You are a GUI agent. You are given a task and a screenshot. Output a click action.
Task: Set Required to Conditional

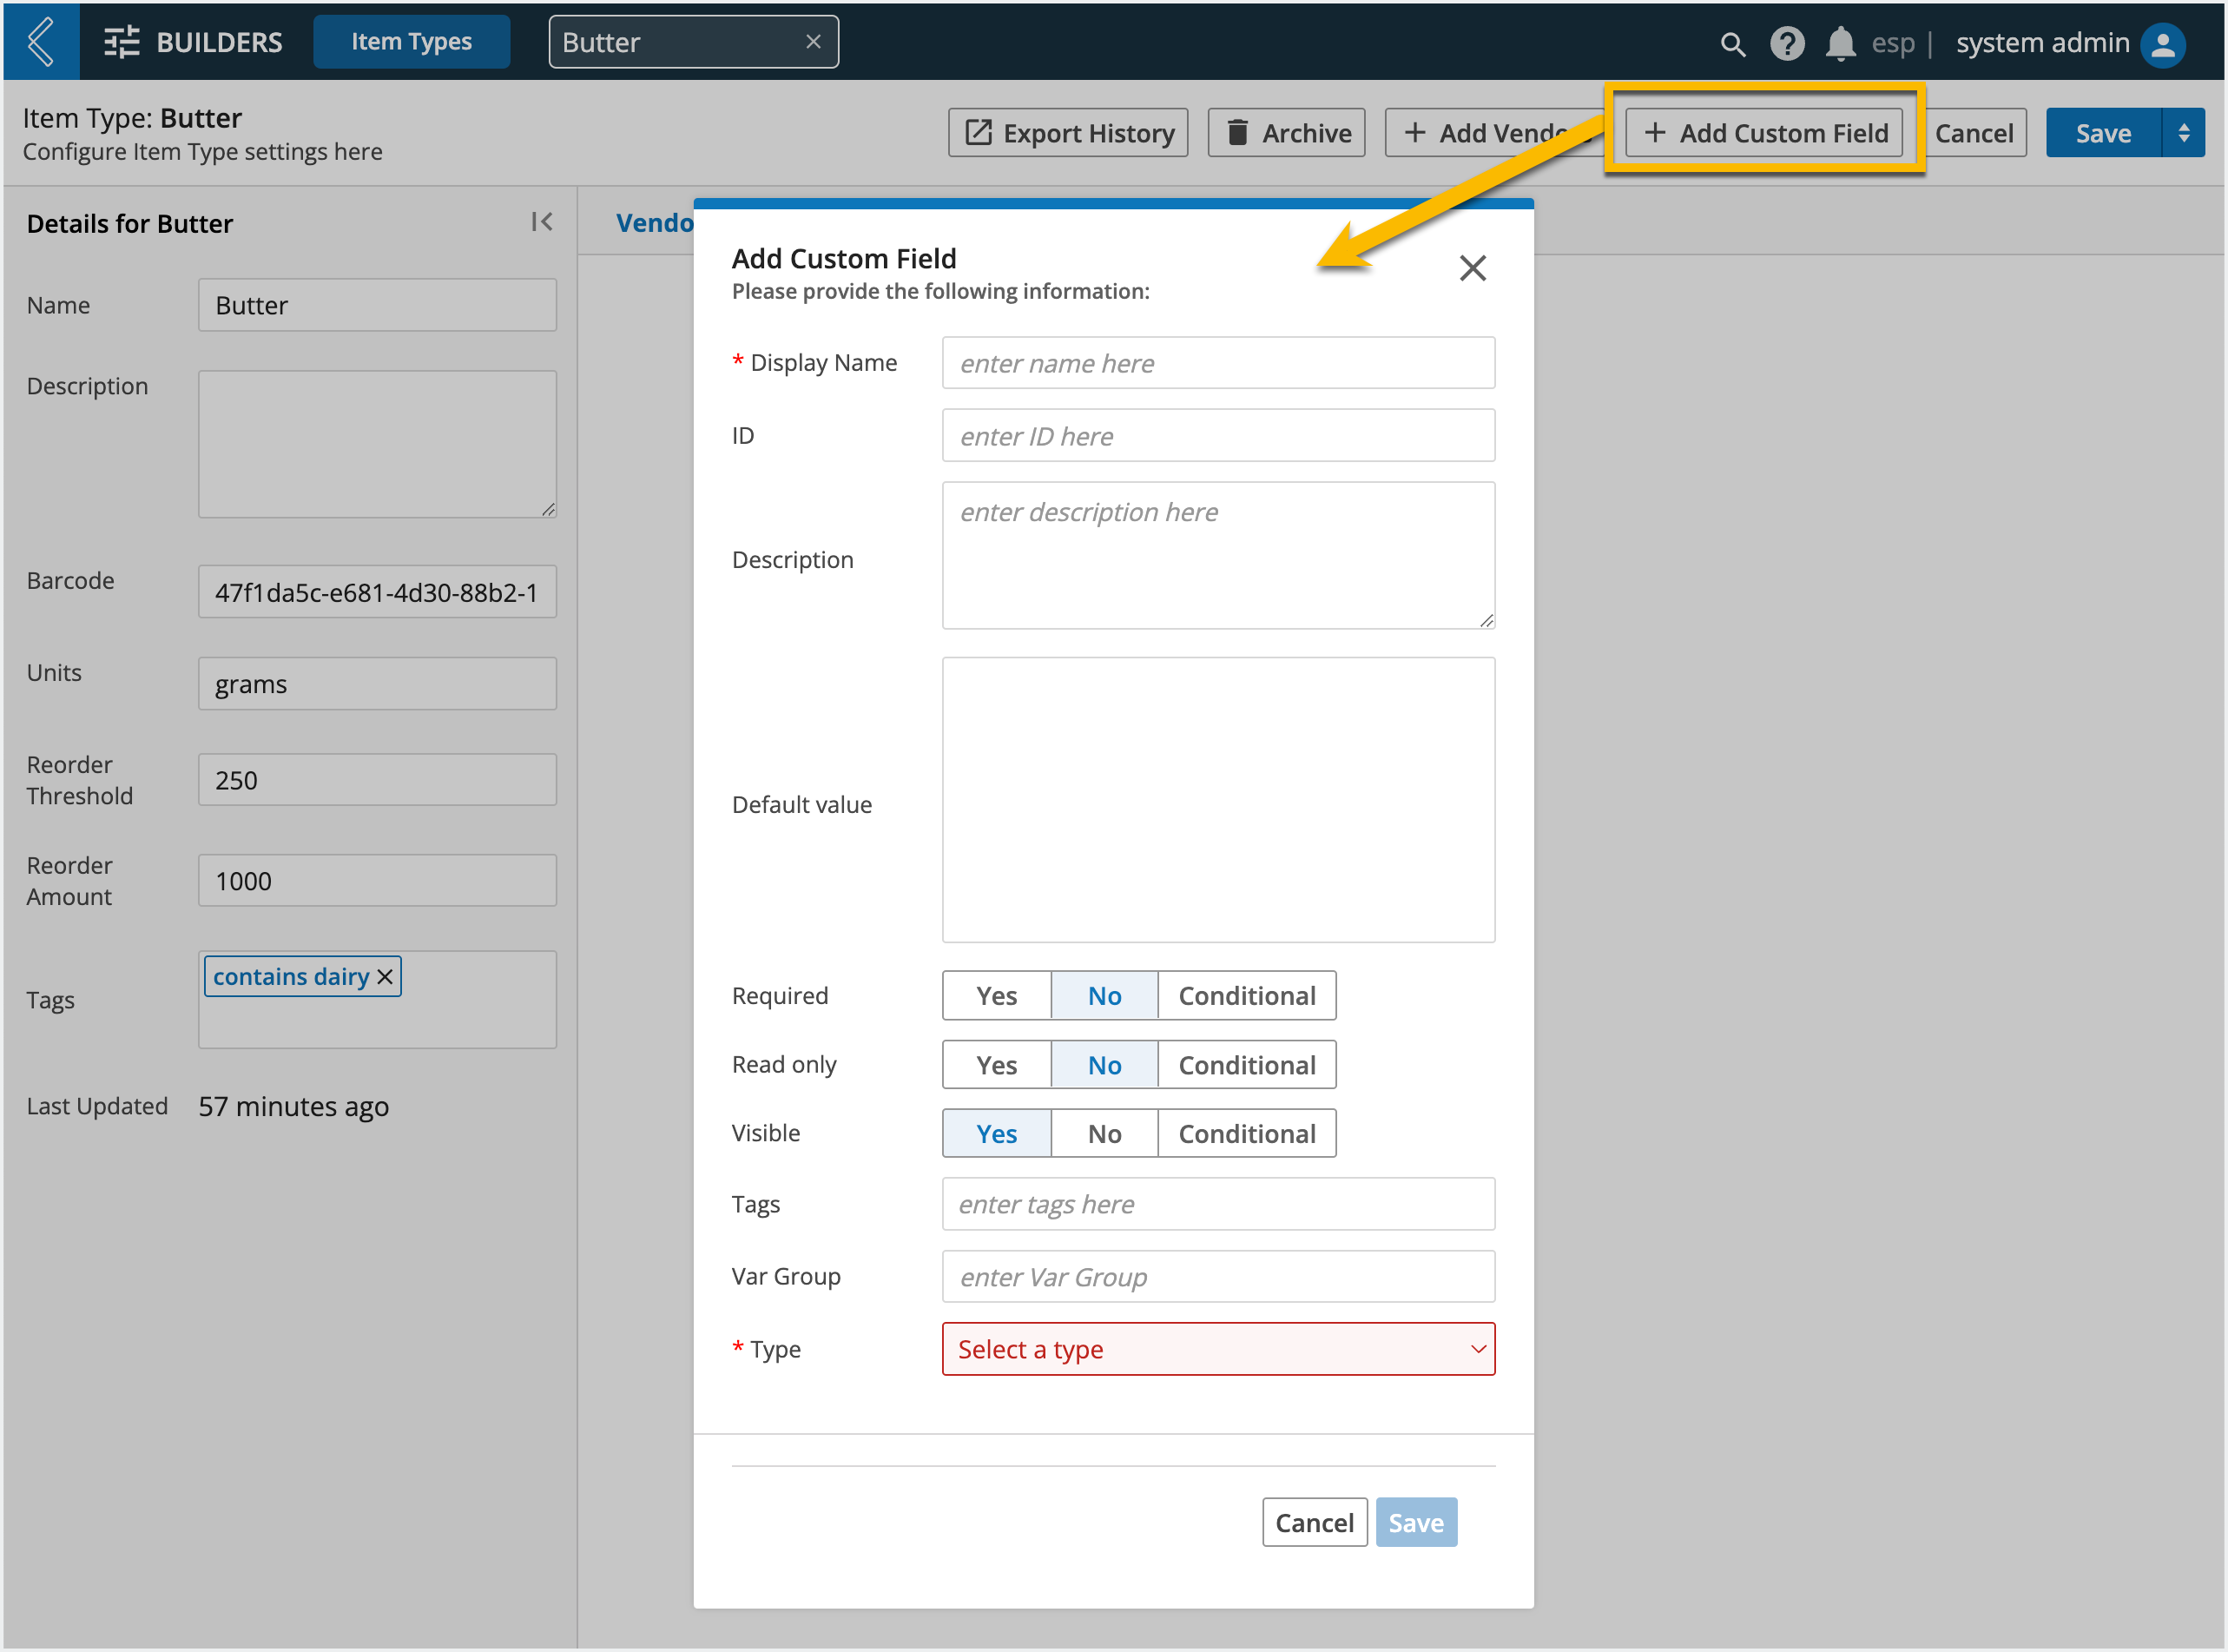point(1247,996)
